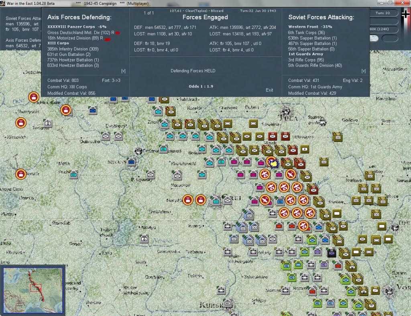Screen dimensions: 411x316
Task: Click the Fort: 3->3 value
Action: 111,80
